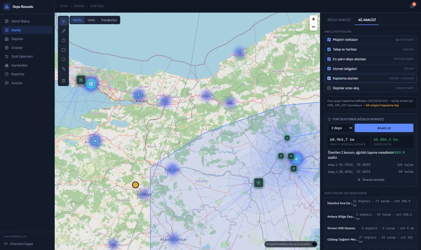Image resolution: width=421 pixels, height=250 pixels.
Task: Click the Sincan OSB Deposu row
Action: click(370, 228)
